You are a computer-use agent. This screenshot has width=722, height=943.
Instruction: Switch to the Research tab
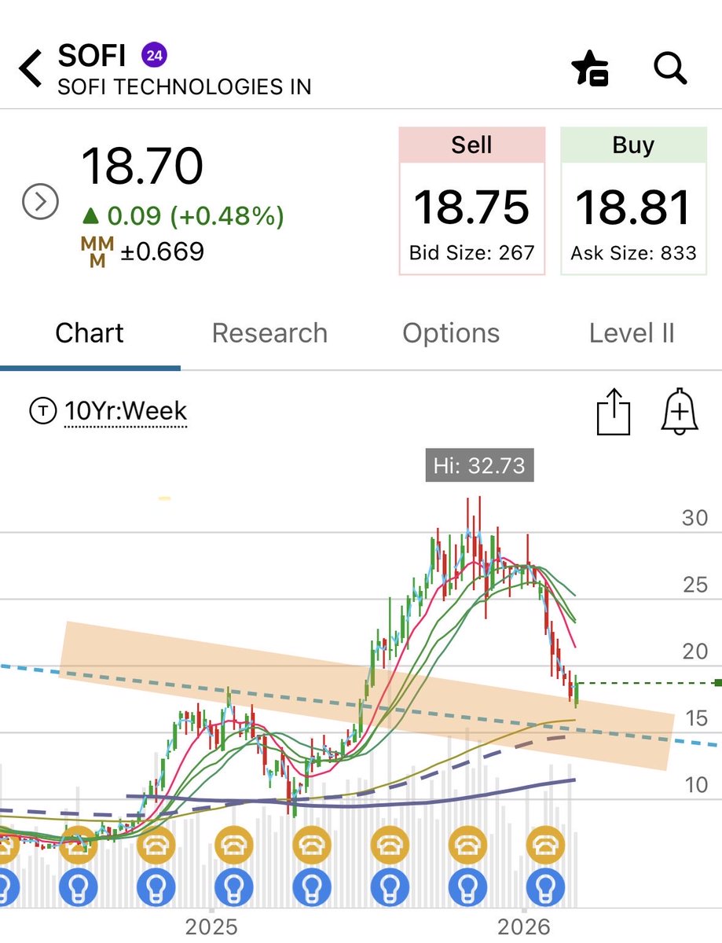click(x=269, y=333)
